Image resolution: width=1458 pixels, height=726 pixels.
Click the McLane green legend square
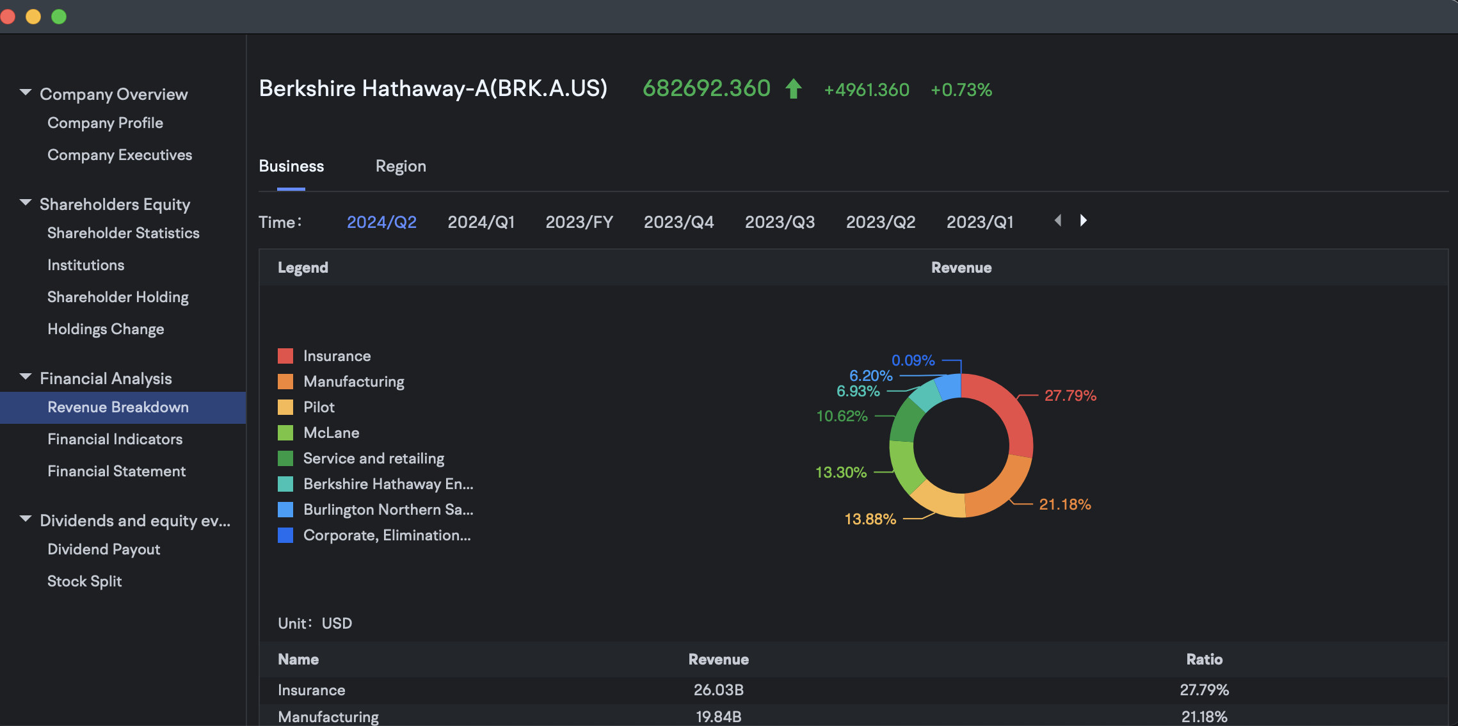pyautogui.click(x=285, y=432)
